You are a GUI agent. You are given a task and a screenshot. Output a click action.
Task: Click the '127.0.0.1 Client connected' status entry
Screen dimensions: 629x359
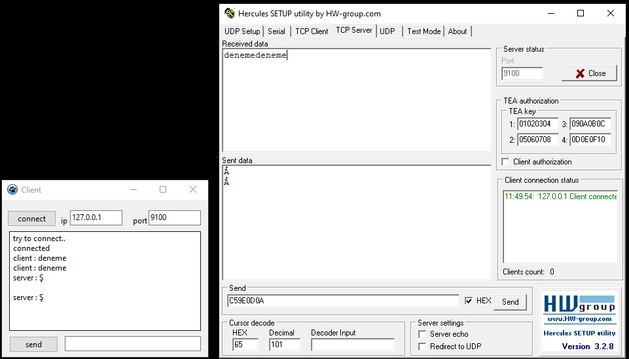point(560,197)
